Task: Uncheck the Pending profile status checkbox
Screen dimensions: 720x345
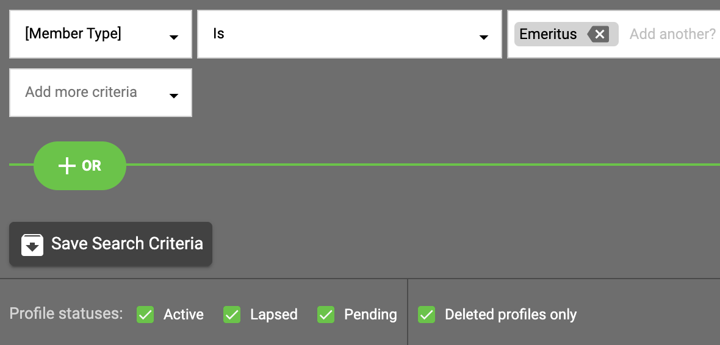Action: [x=326, y=315]
